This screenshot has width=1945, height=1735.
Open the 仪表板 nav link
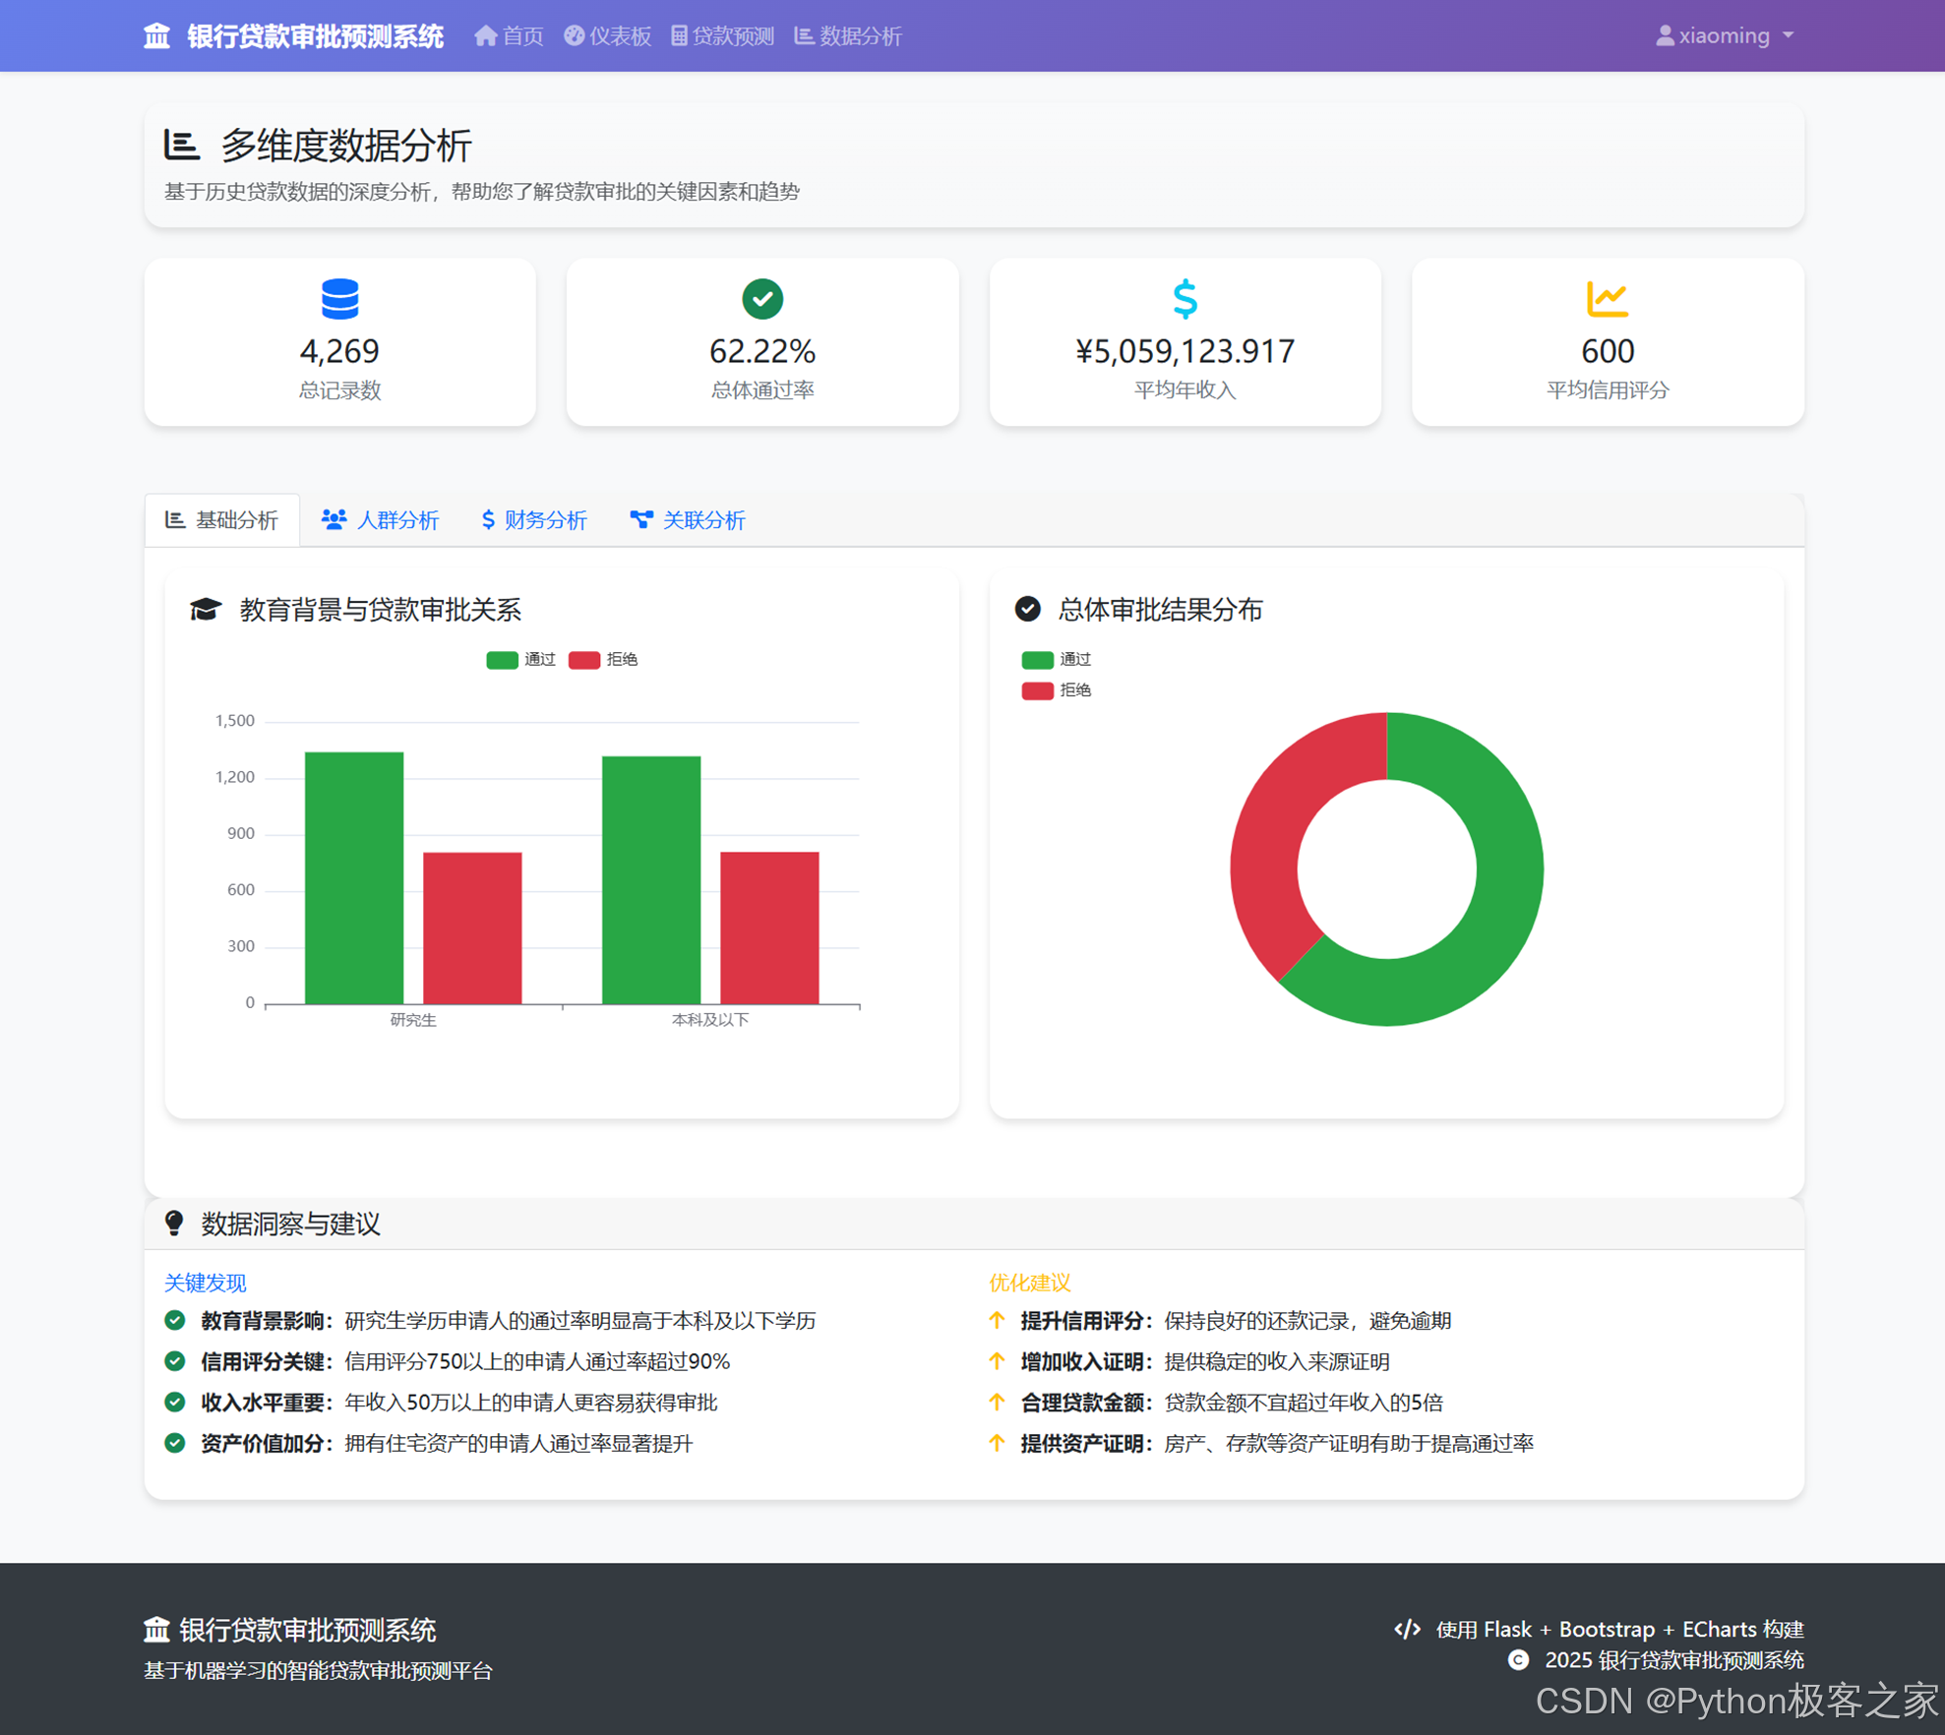pos(607,36)
